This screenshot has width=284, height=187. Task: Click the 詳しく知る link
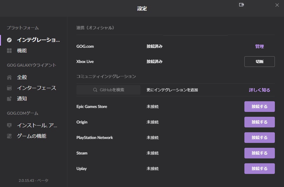click(259, 90)
